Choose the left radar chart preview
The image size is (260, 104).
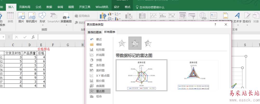coord(141,75)
